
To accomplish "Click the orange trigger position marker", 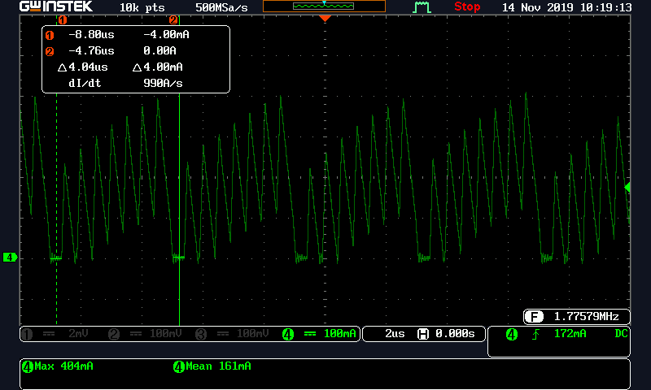I will [x=325, y=18].
